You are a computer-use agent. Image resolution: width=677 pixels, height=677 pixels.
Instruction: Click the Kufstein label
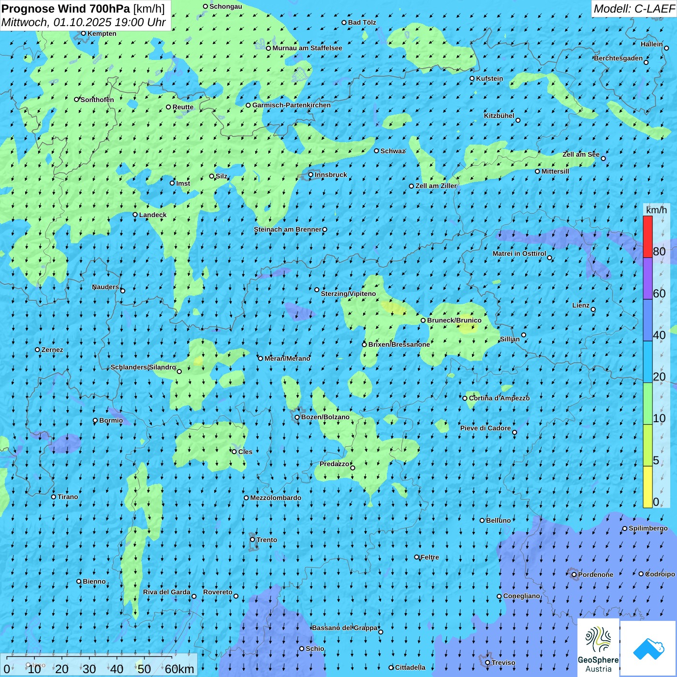tap(489, 78)
